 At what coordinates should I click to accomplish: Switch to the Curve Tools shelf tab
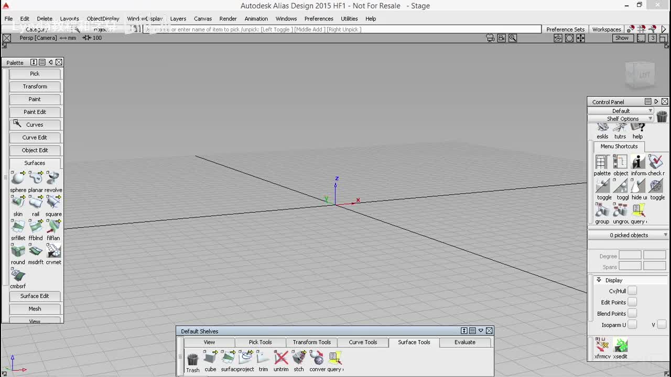(x=363, y=342)
